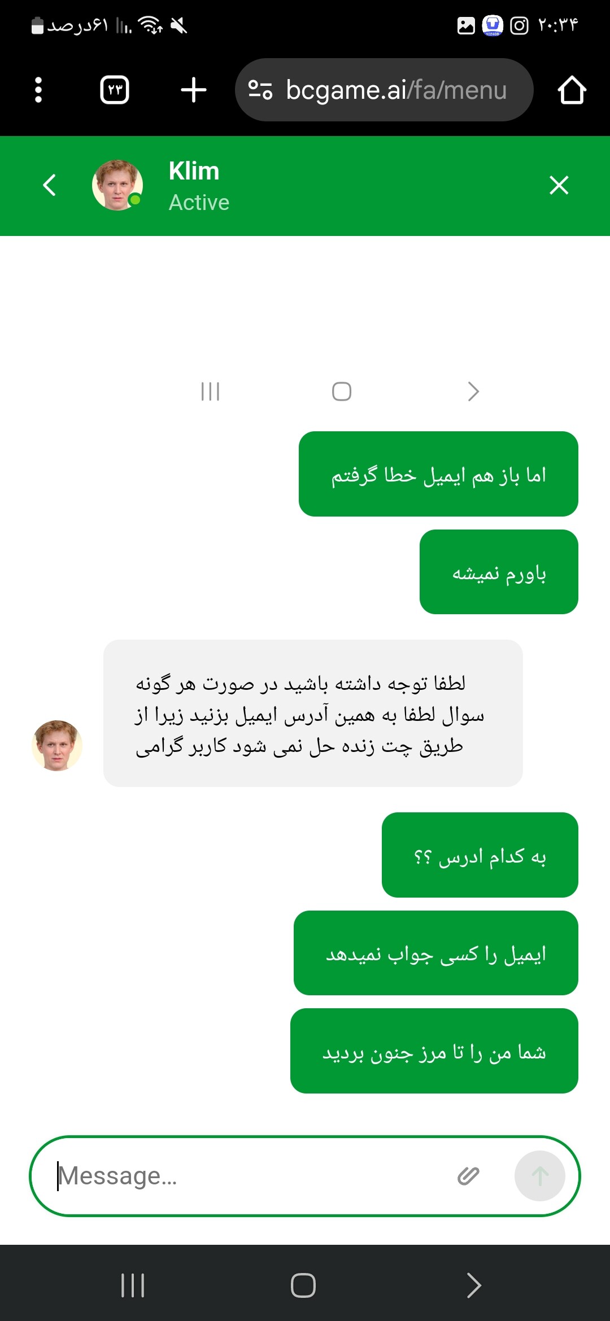Open the browser three-dot menu
This screenshot has height=1321, width=610.
pyautogui.click(x=38, y=90)
